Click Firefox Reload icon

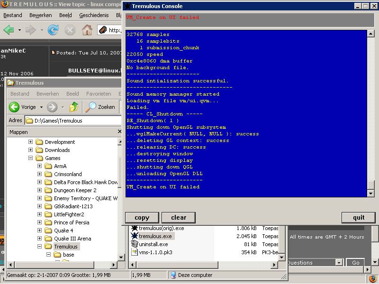pyautogui.click(x=53, y=30)
